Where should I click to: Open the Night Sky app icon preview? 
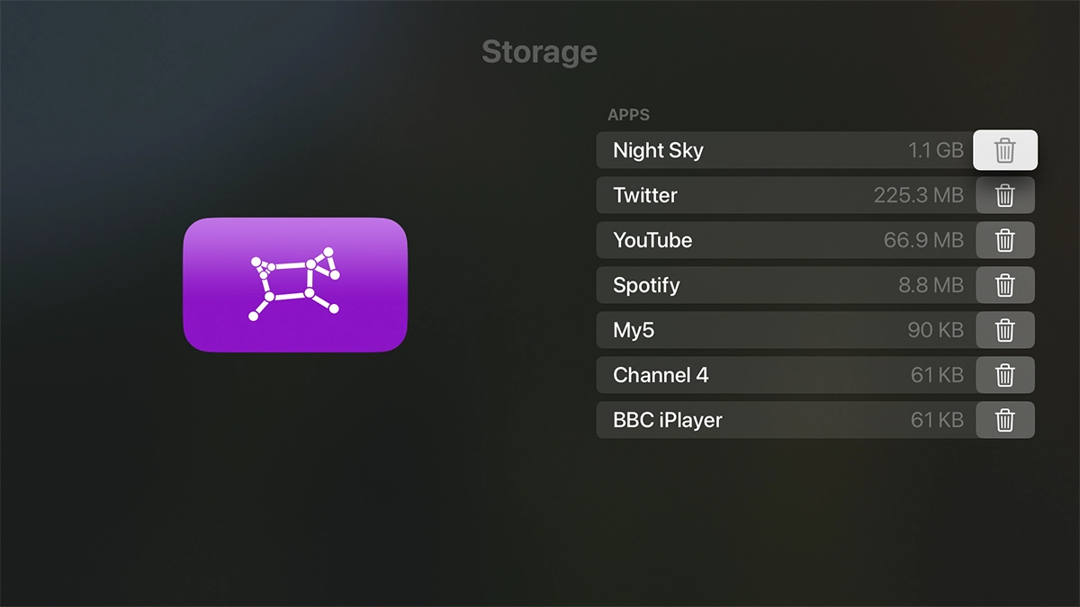coord(295,284)
